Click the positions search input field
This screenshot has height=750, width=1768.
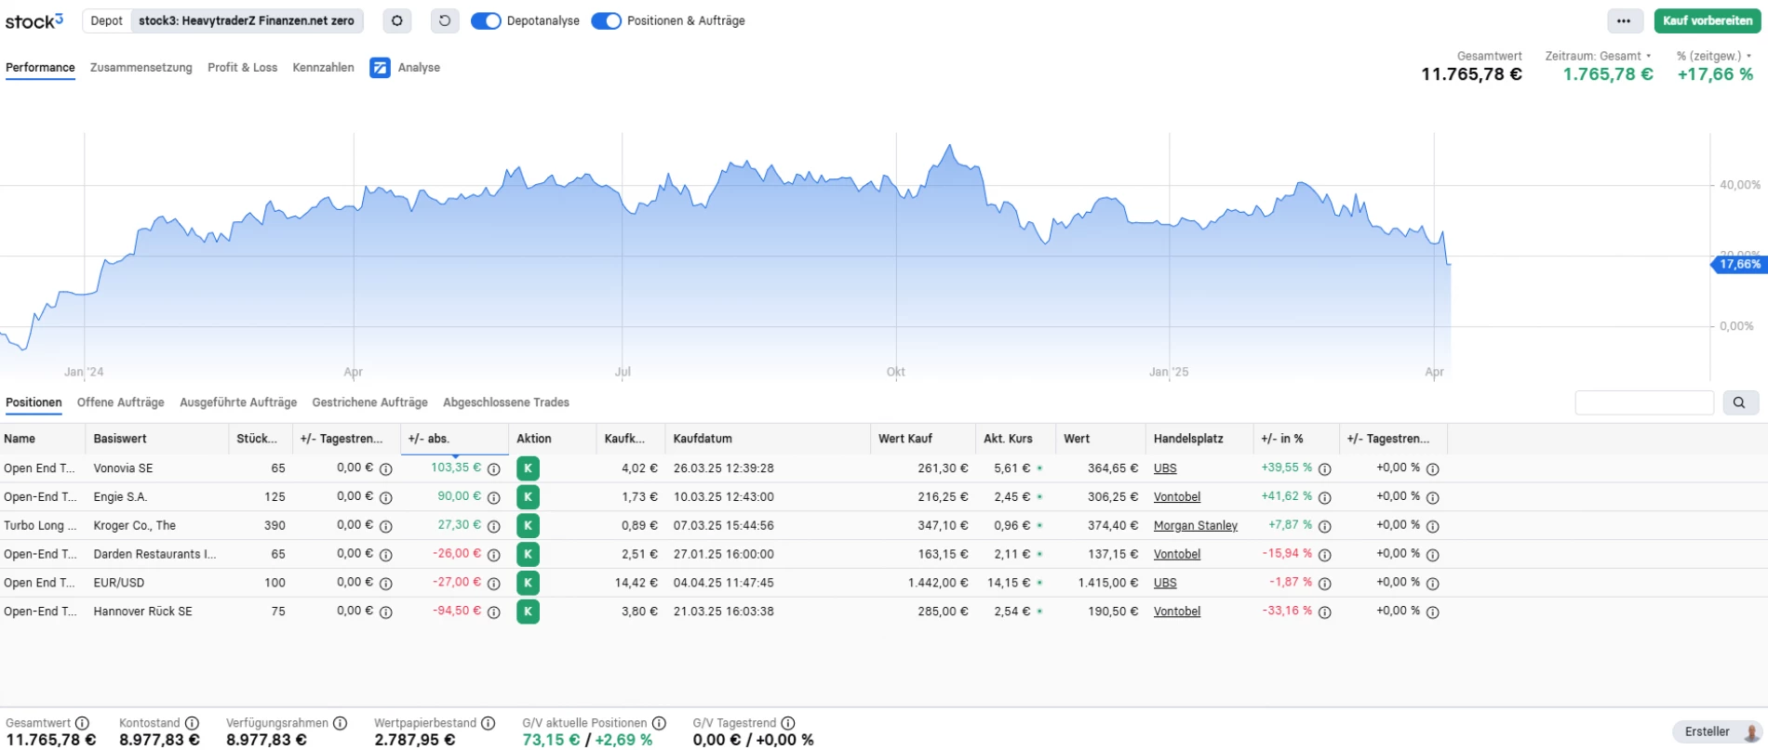click(x=1643, y=402)
